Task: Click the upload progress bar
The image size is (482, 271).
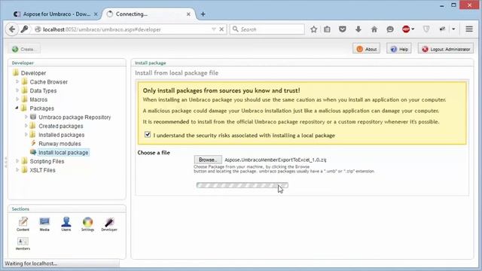Action: point(243,185)
